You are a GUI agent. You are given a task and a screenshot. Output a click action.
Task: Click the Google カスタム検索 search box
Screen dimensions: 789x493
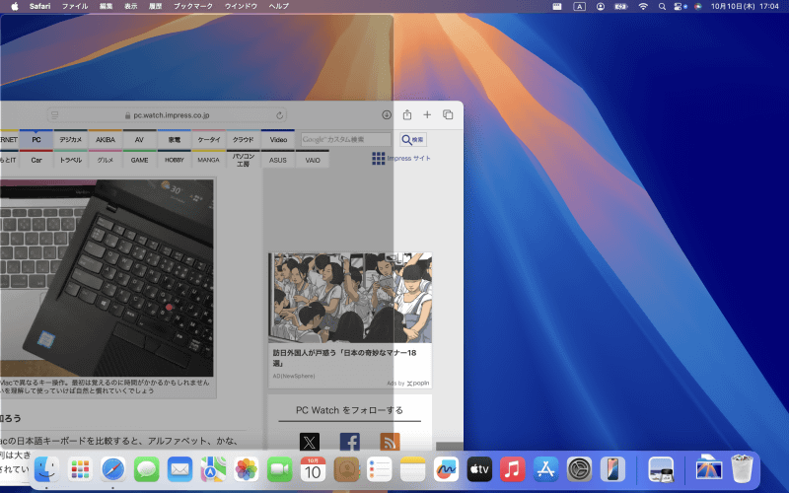click(x=346, y=139)
